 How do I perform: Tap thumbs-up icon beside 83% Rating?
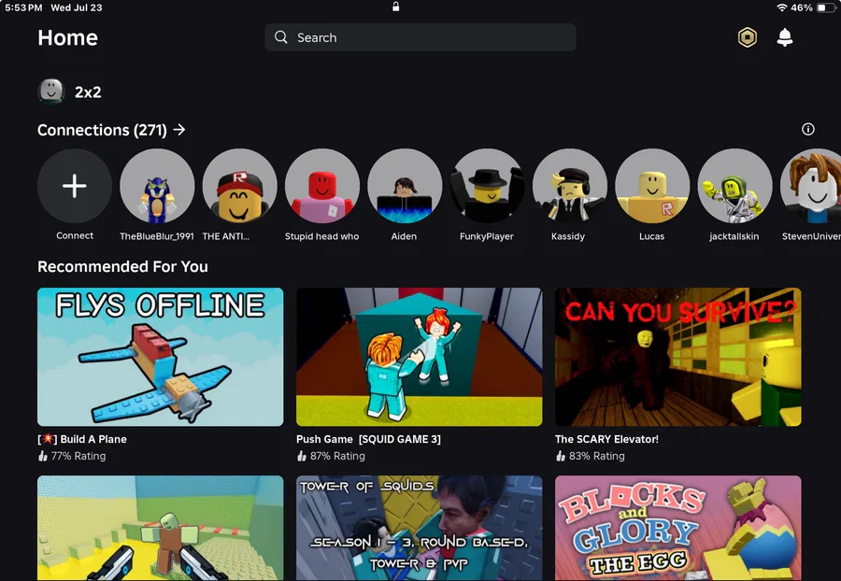pyautogui.click(x=561, y=456)
